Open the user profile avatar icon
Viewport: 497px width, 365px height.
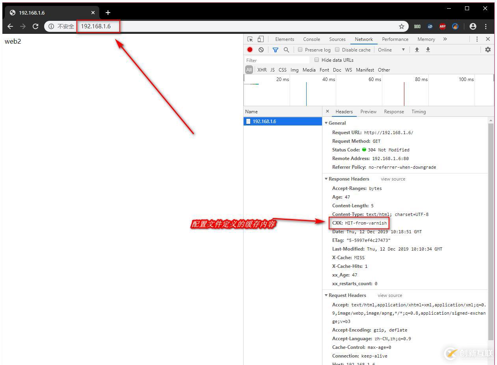tap(473, 26)
